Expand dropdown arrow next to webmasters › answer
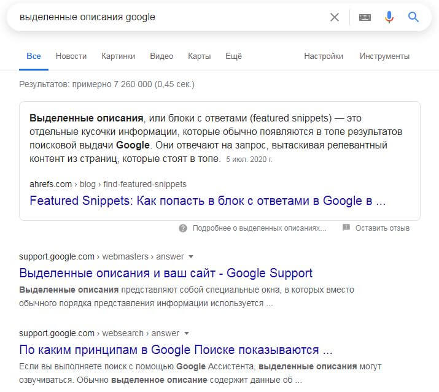Viewport: 439px width, 392px height. point(190,256)
